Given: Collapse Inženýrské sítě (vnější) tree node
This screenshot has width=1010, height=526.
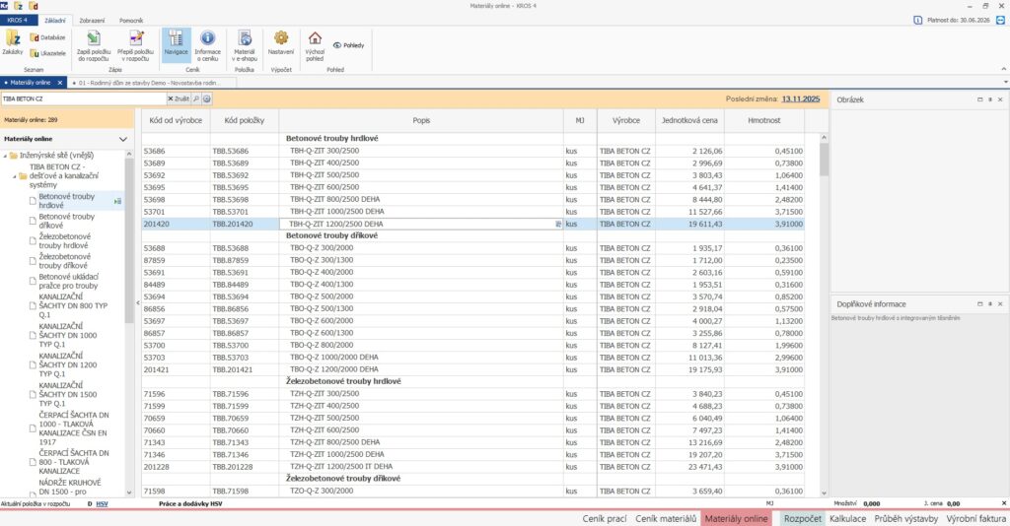Looking at the screenshot, I should tap(6, 156).
